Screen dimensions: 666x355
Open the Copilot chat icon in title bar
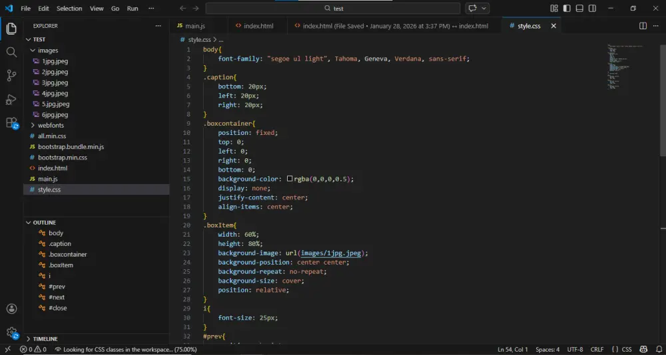click(x=472, y=9)
